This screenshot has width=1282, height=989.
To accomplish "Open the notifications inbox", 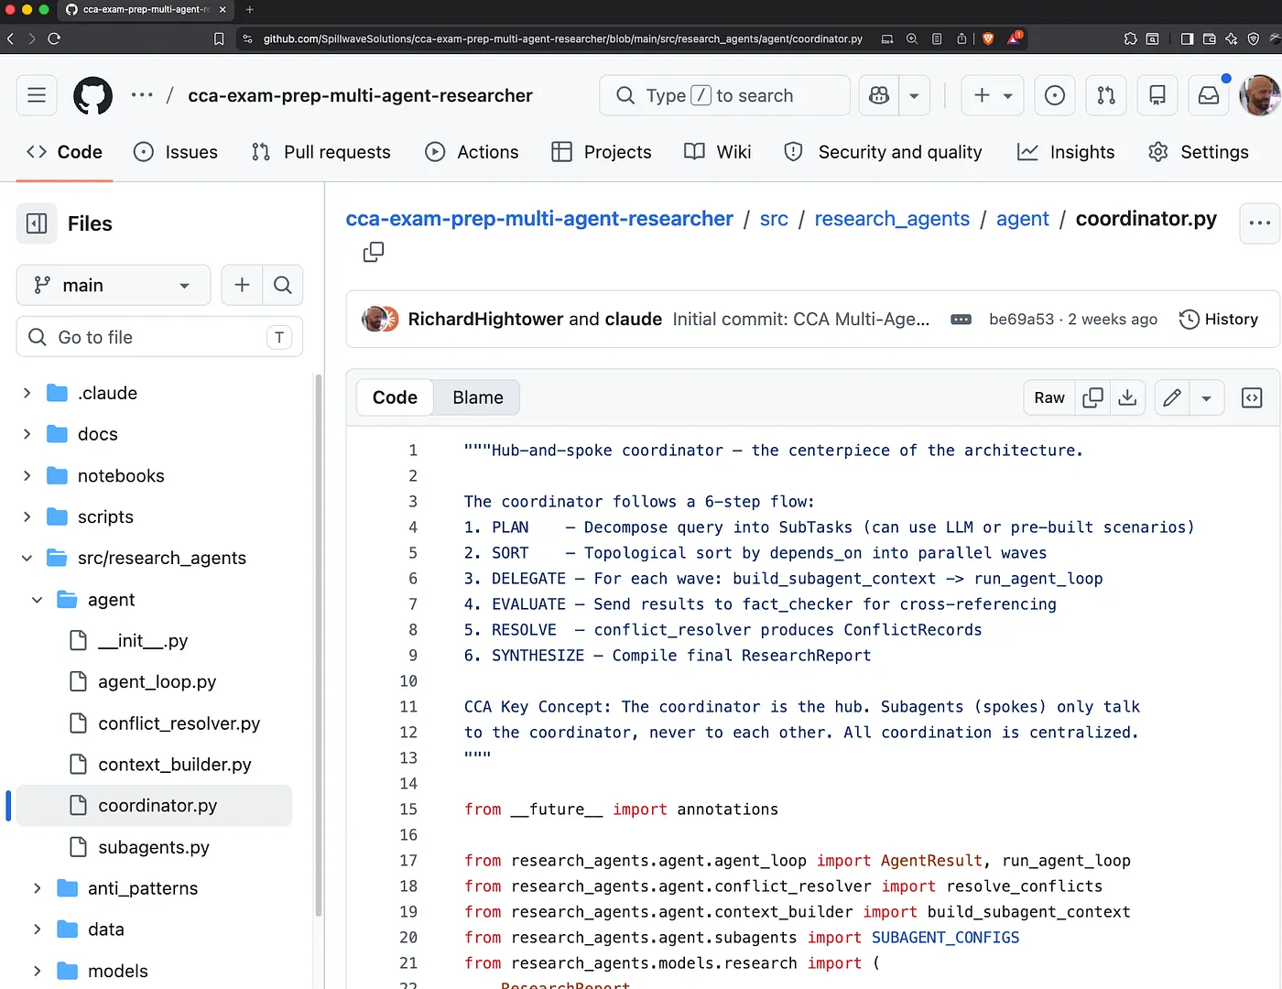I will point(1209,95).
